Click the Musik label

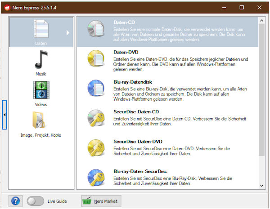41,74
